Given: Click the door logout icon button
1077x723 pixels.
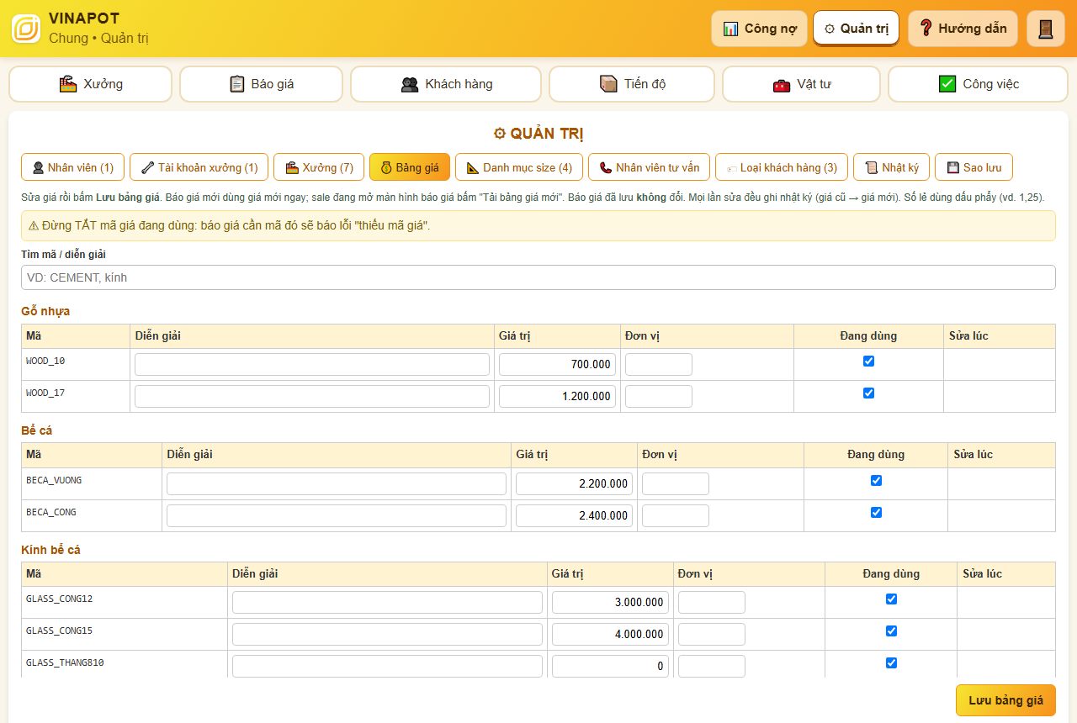Looking at the screenshot, I should (1046, 29).
